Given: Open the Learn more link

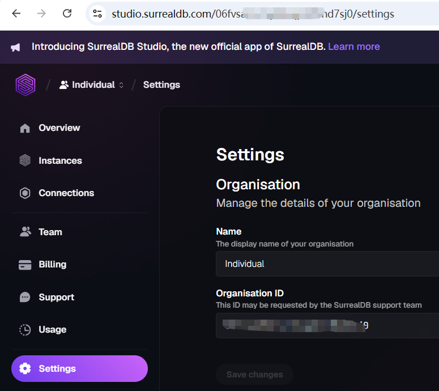Looking at the screenshot, I should tap(354, 46).
